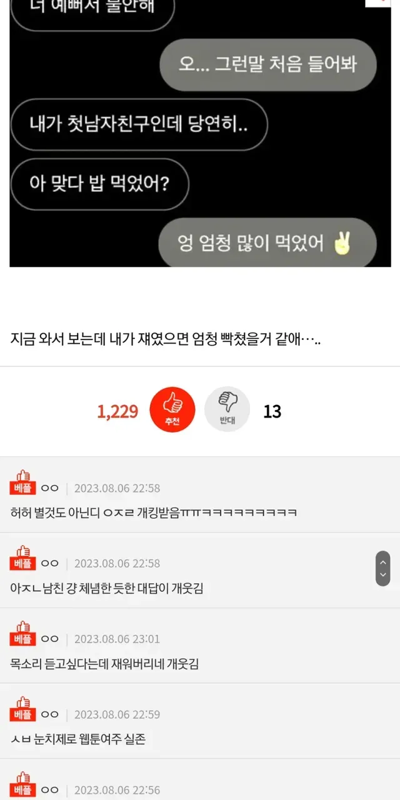
Task: Click the ㅇㅇ nickname on the 23:01 comment
Action: tap(49, 639)
